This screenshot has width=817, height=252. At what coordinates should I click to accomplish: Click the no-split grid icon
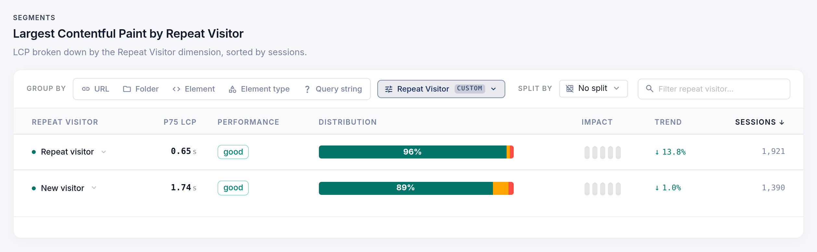point(570,88)
